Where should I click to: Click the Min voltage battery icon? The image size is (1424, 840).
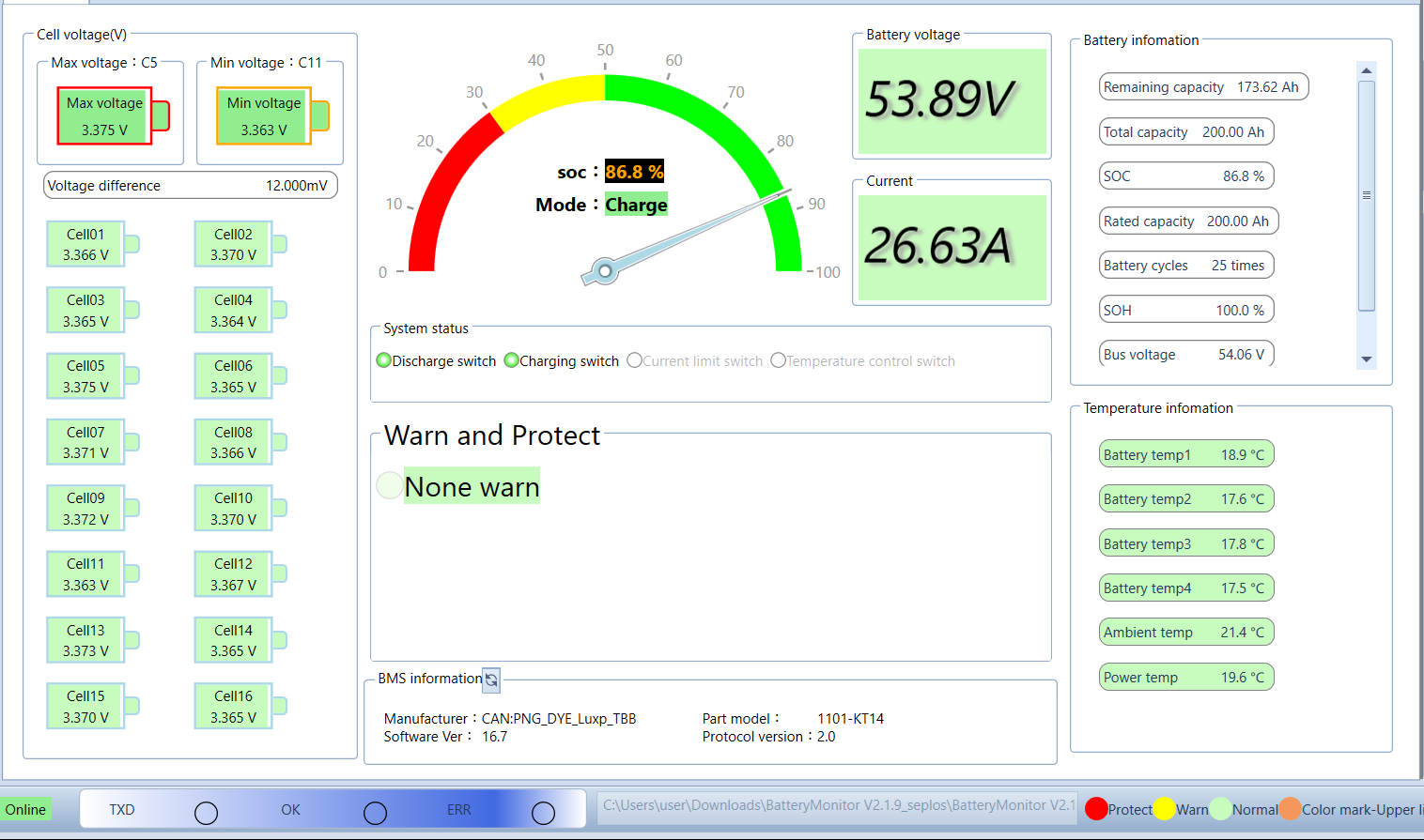(272, 116)
